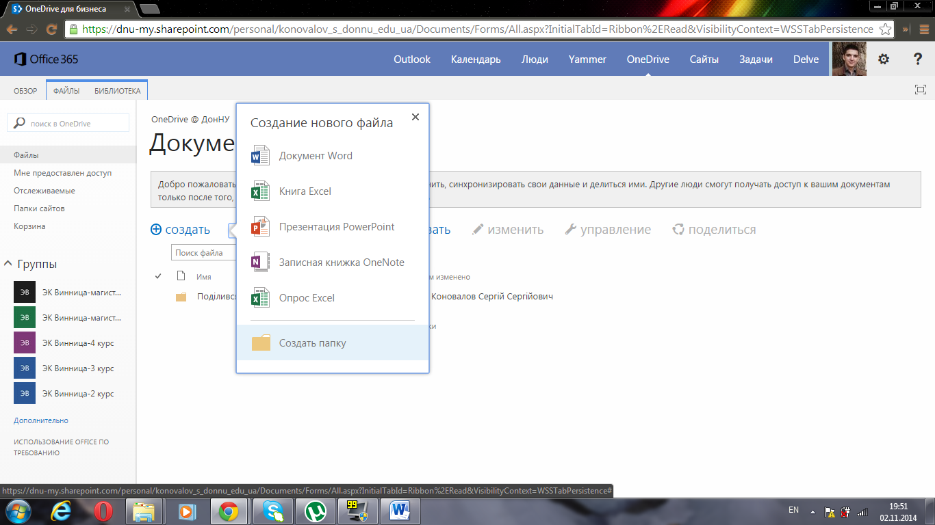Collapse the Группы section chevron
Viewport: 935px width, 525px height.
tap(8, 263)
